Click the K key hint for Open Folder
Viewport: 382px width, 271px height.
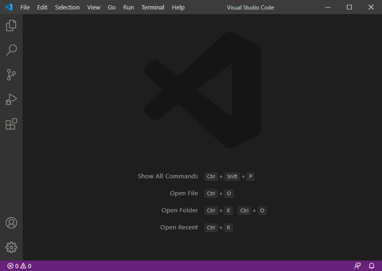point(228,210)
